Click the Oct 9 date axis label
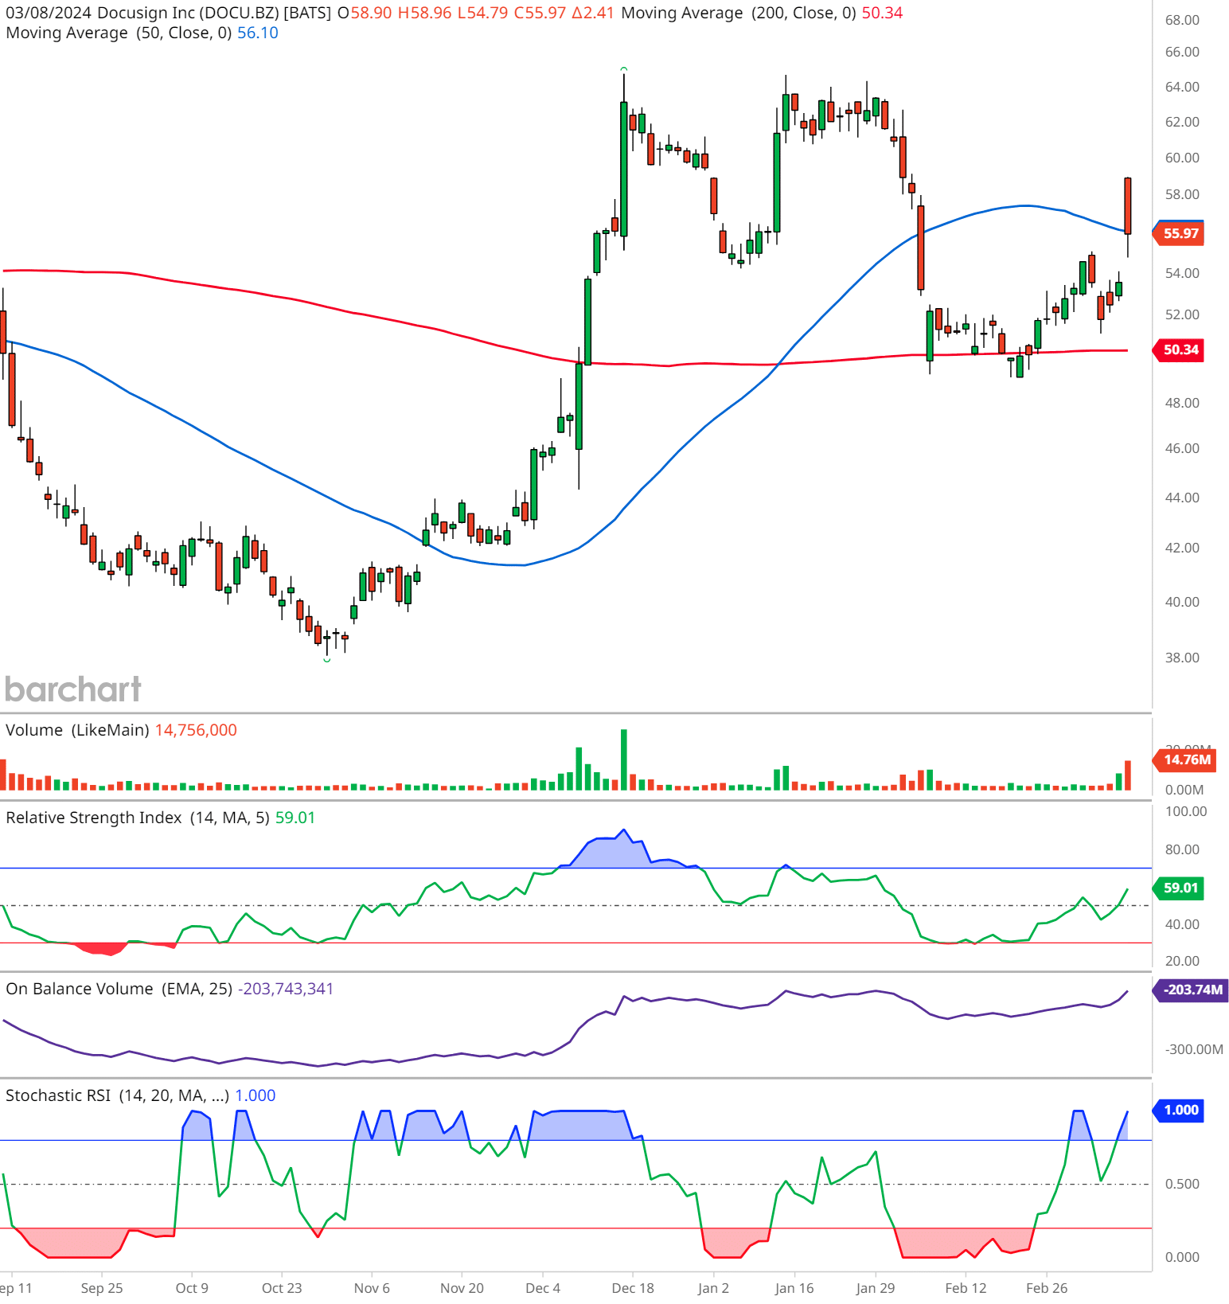 coord(192,1288)
